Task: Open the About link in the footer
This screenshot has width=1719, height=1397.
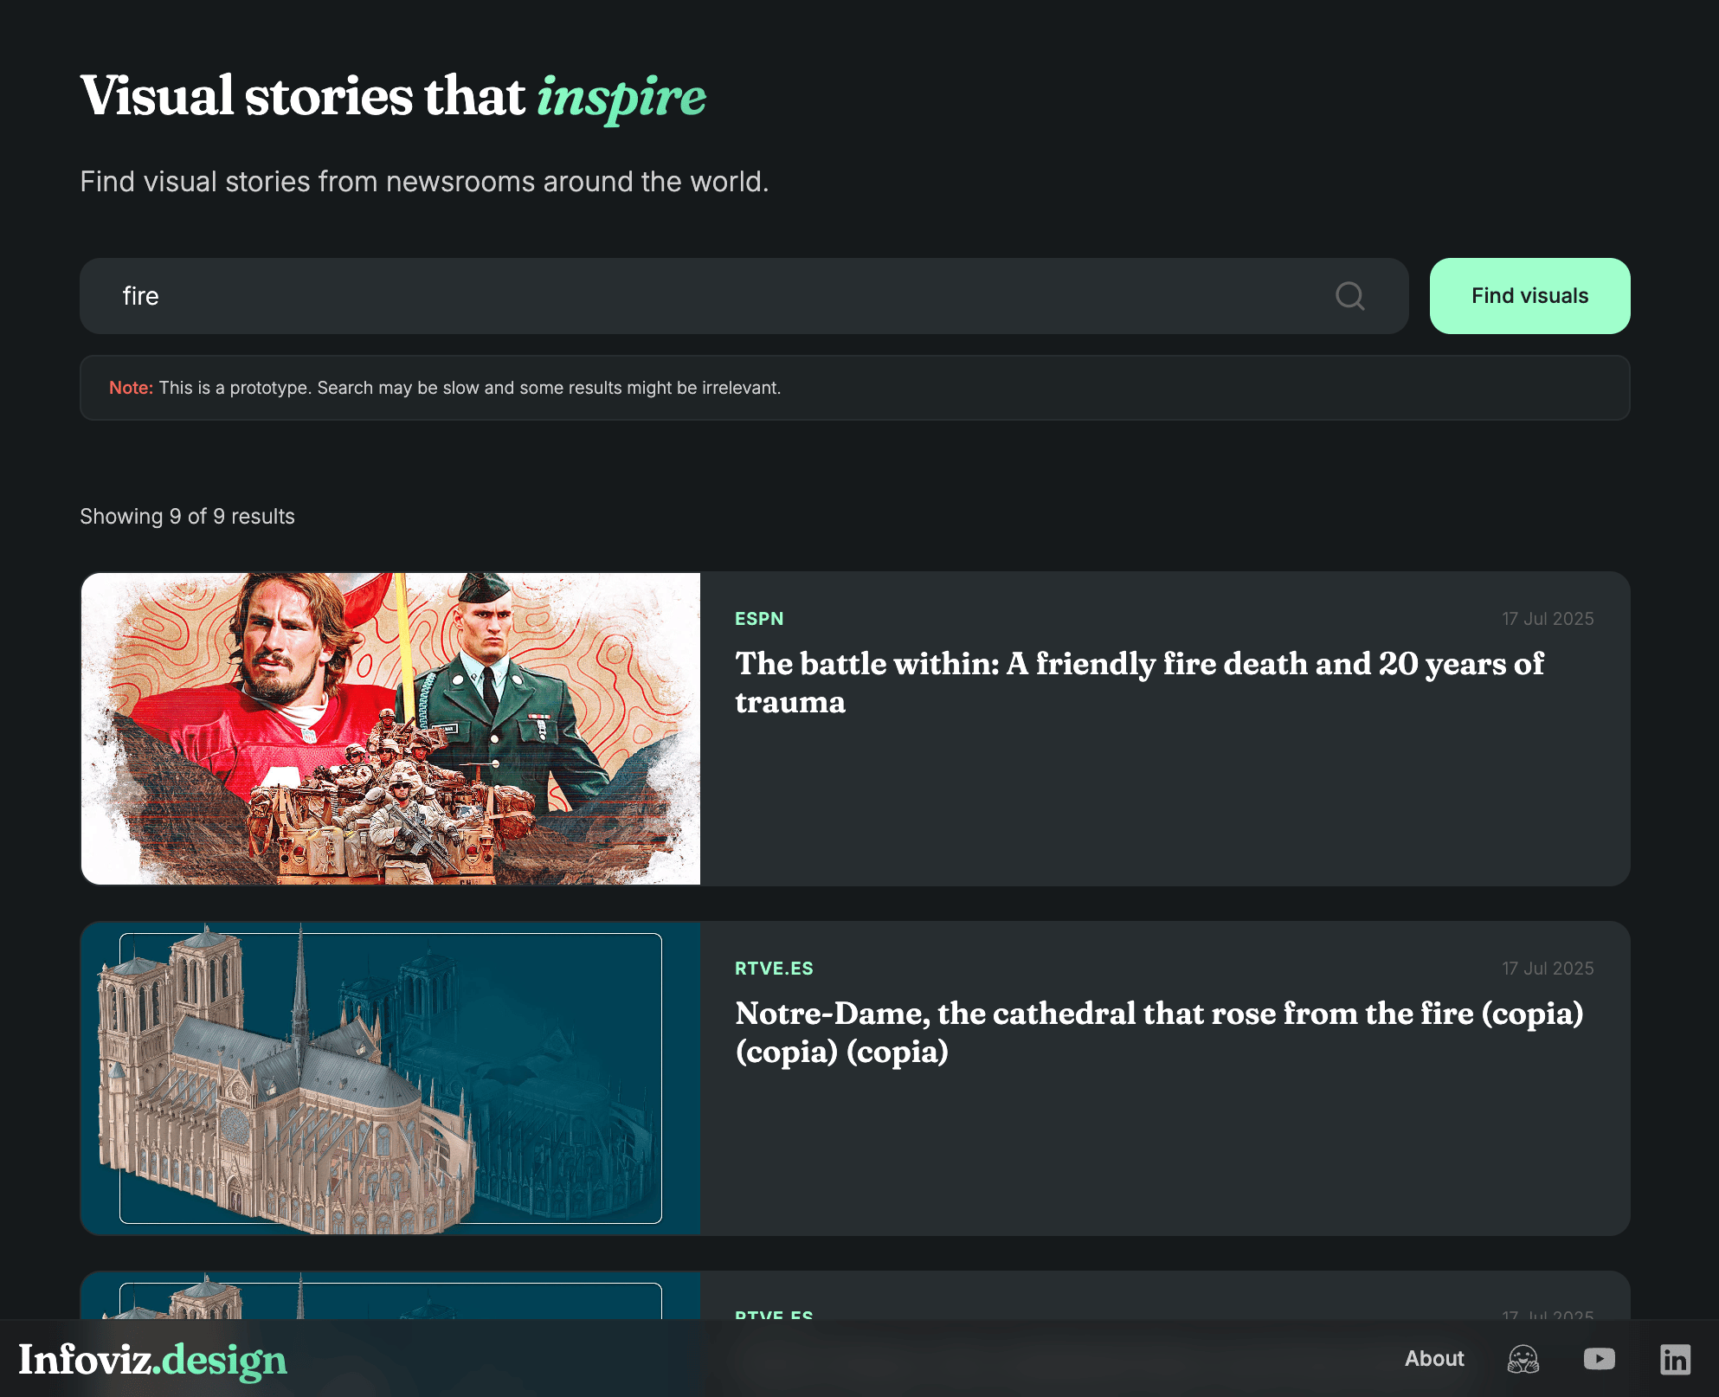Action: [x=1434, y=1359]
